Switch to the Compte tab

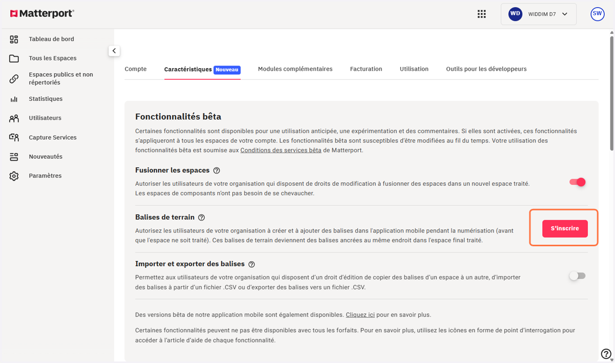pos(136,69)
